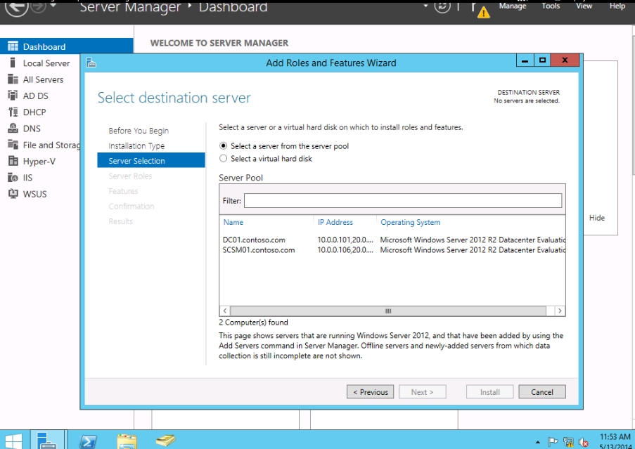Open File Explorer from the taskbar
This screenshot has width=635, height=449.
pos(127,441)
